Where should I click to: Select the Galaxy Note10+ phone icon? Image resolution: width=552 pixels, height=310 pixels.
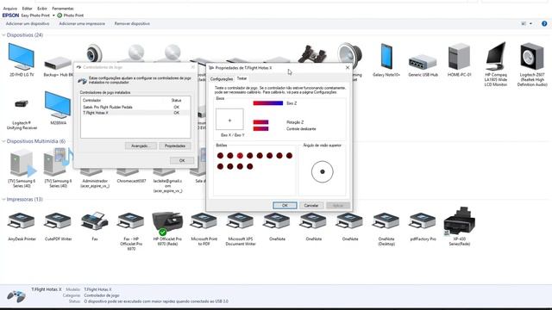click(x=386, y=57)
